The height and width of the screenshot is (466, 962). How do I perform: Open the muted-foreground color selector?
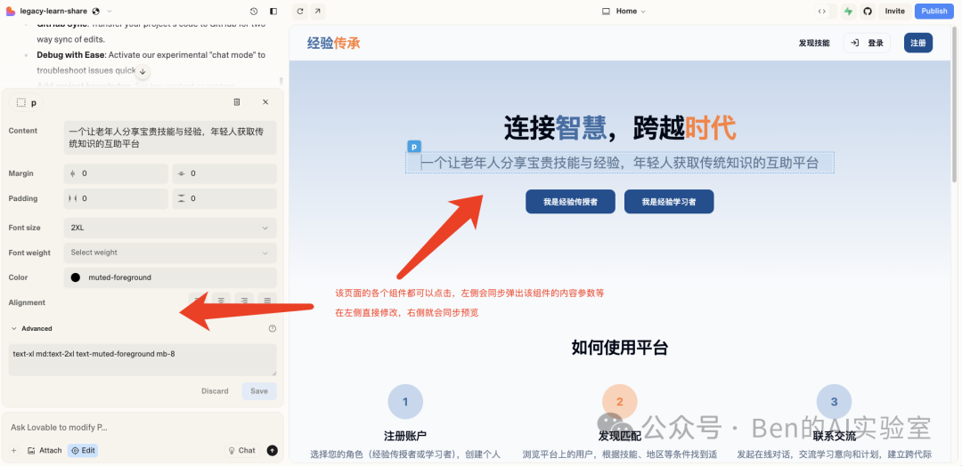coord(170,277)
